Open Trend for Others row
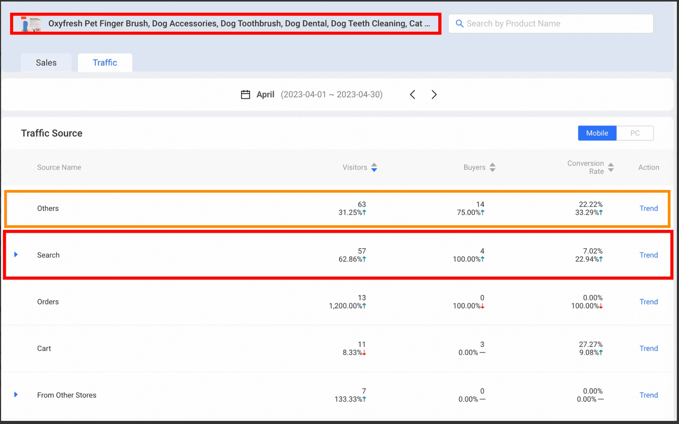The width and height of the screenshot is (679, 424). coord(648,209)
